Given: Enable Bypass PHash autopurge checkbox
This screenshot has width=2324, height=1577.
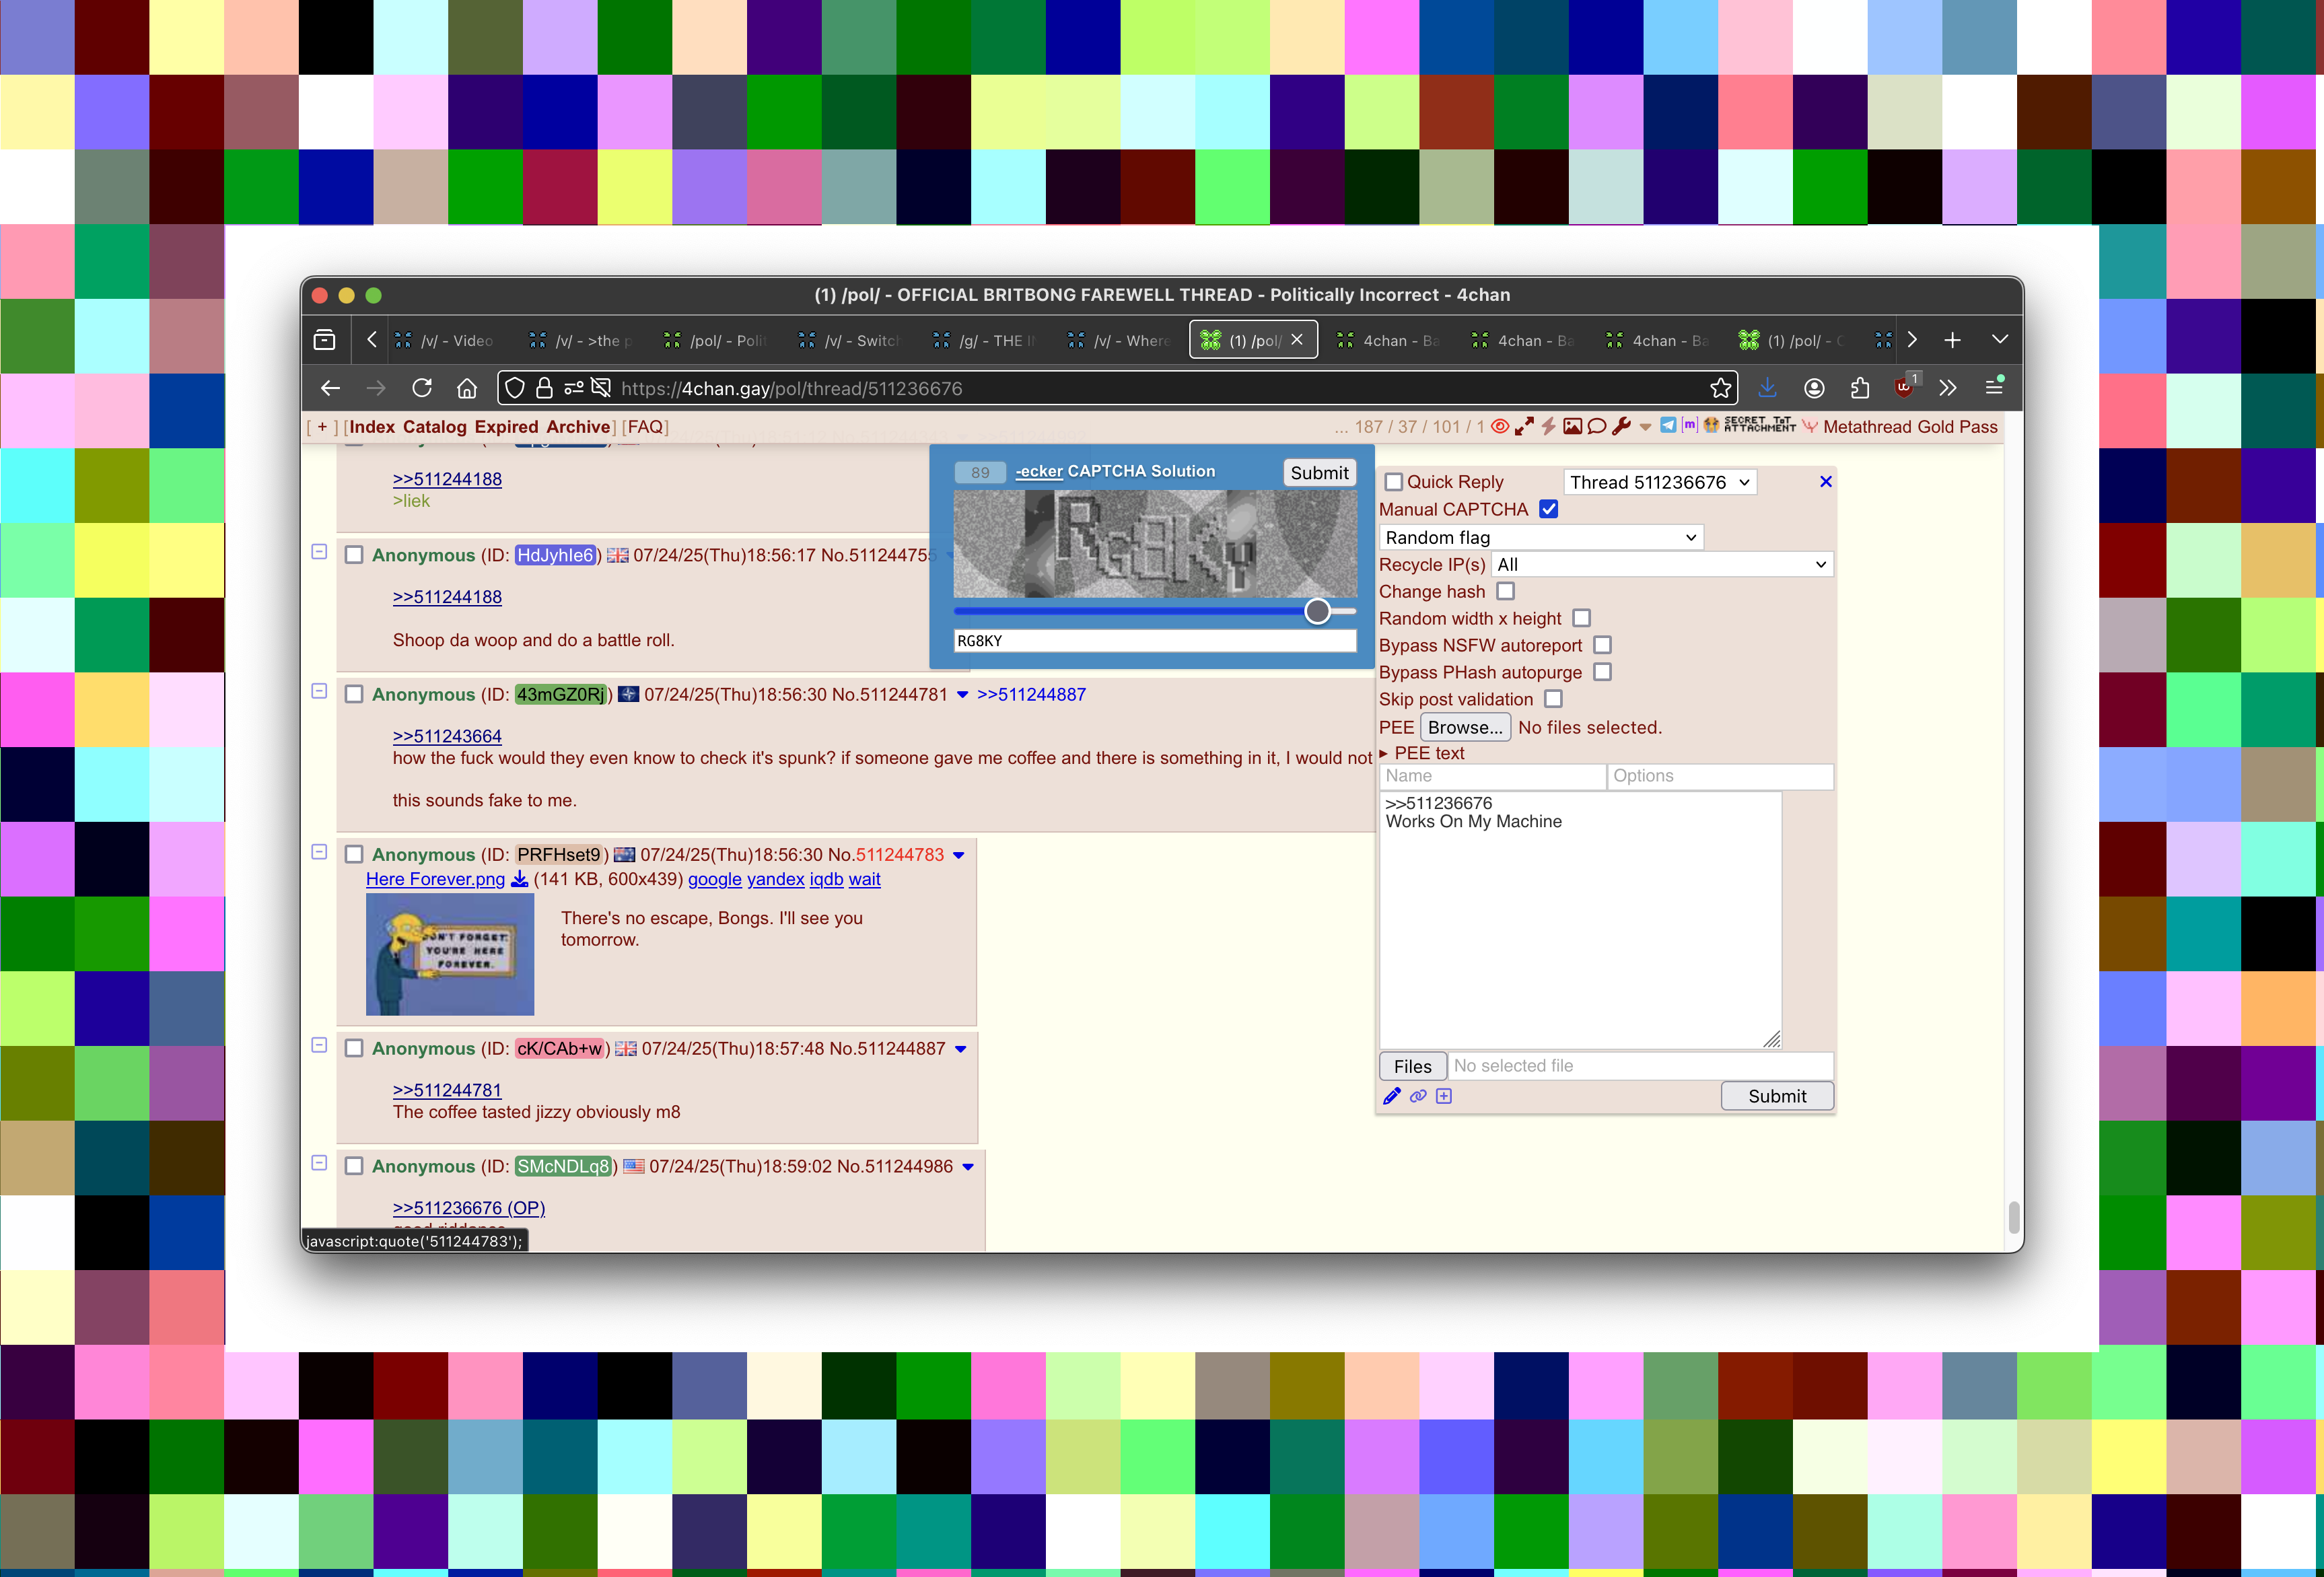Looking at the screenshot, I should (1602, 672).
